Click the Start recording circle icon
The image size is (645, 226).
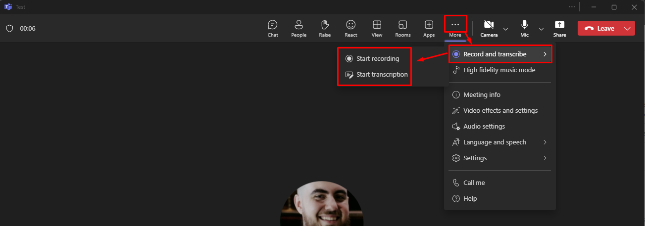coord(349,58)
